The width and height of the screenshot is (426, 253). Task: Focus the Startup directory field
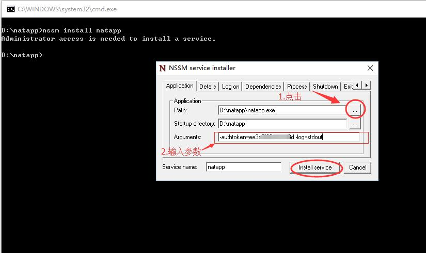282,124
